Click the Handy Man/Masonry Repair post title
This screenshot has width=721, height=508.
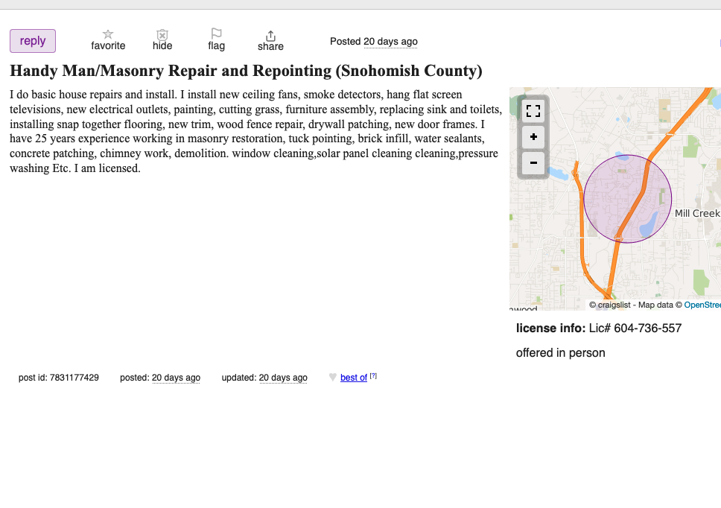coord(246,72)
